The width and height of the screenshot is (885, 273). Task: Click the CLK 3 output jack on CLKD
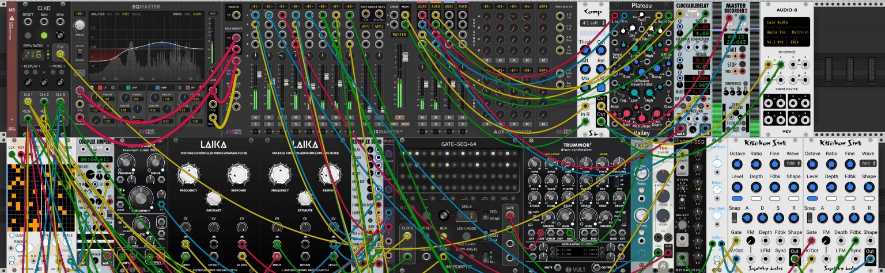coord(60,102)
